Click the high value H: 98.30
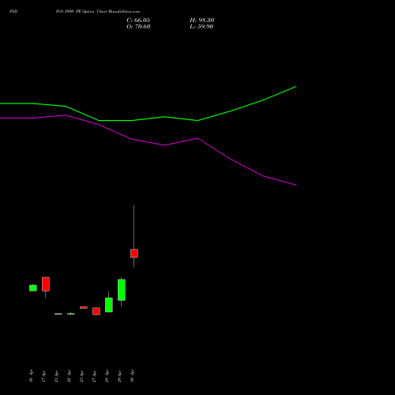This screenshot has height=395, width=395. (x=201, y=21)
